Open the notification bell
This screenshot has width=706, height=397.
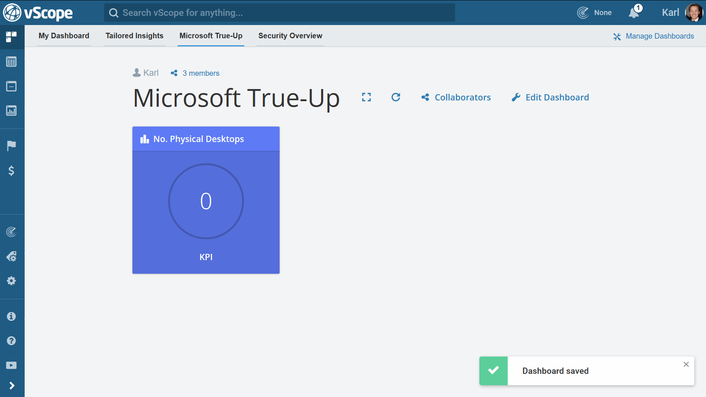click(634, 12)
